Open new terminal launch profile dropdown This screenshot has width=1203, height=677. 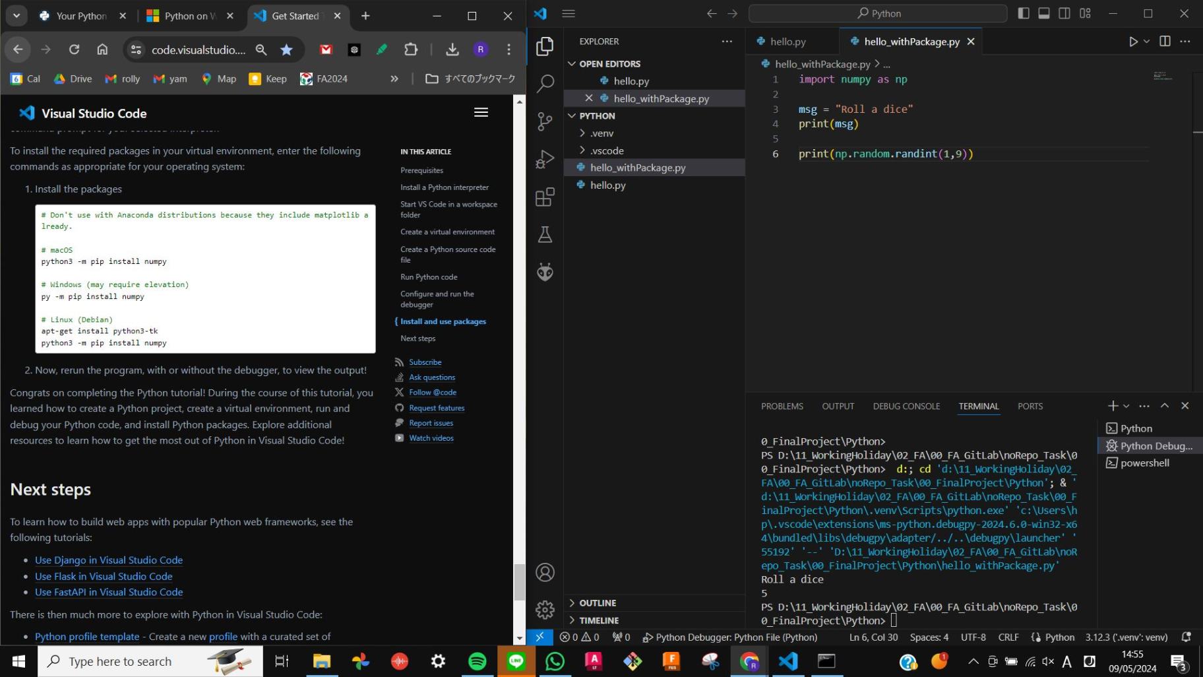pos(1126,406)
